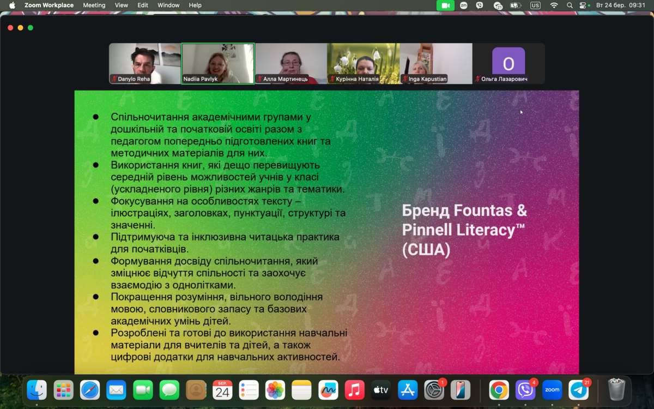This screenshot has width=654, height=409.
Task: Select Nadiia Pavlyk's video thumbnail
Action: tap(218, 64)
